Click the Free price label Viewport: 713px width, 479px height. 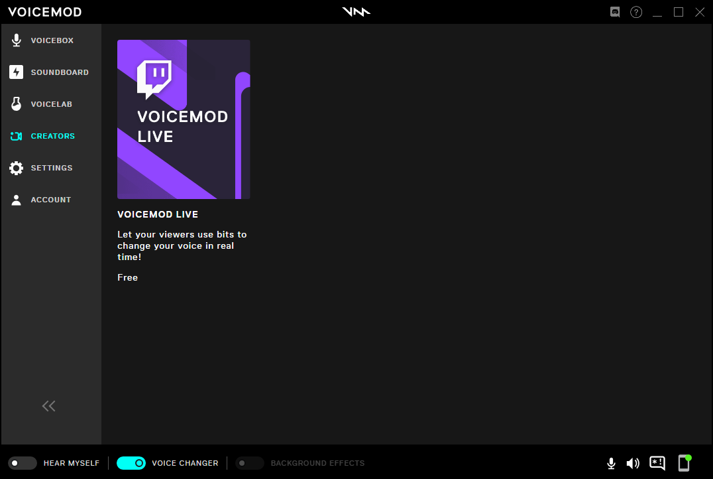127,278
